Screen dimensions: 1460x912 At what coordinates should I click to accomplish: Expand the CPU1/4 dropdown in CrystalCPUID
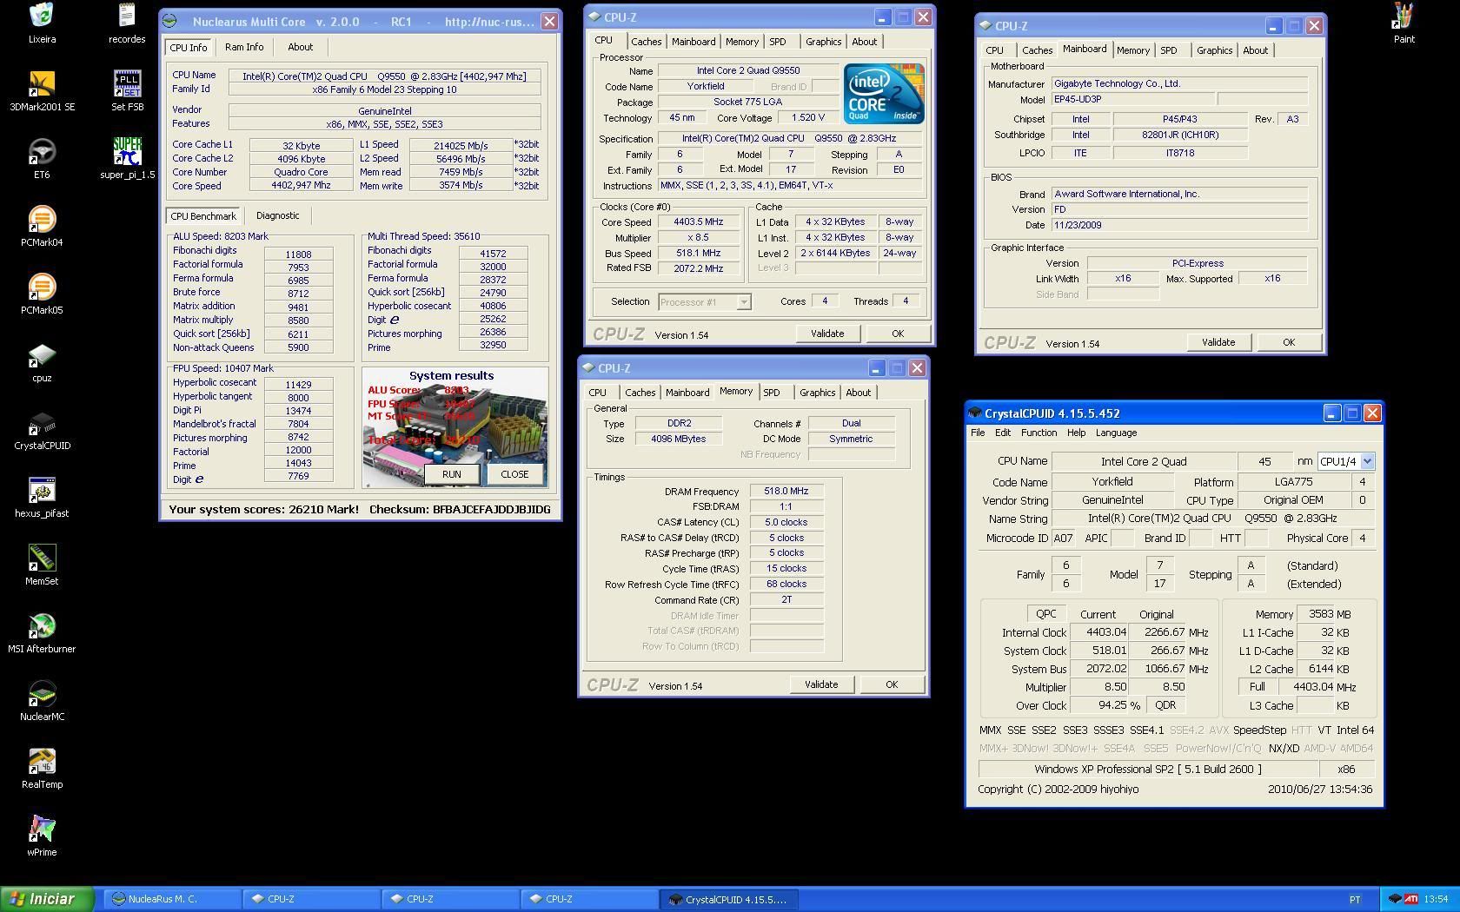[1367, 461]
